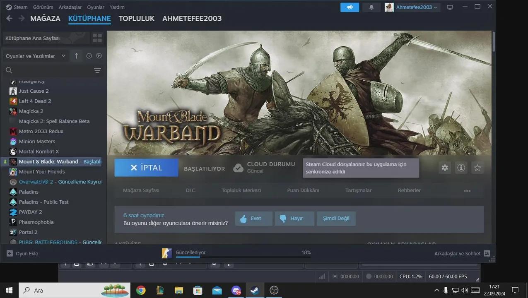
Task: Switch to the MAĞAZA tab
Action: [x=45, y=18]
